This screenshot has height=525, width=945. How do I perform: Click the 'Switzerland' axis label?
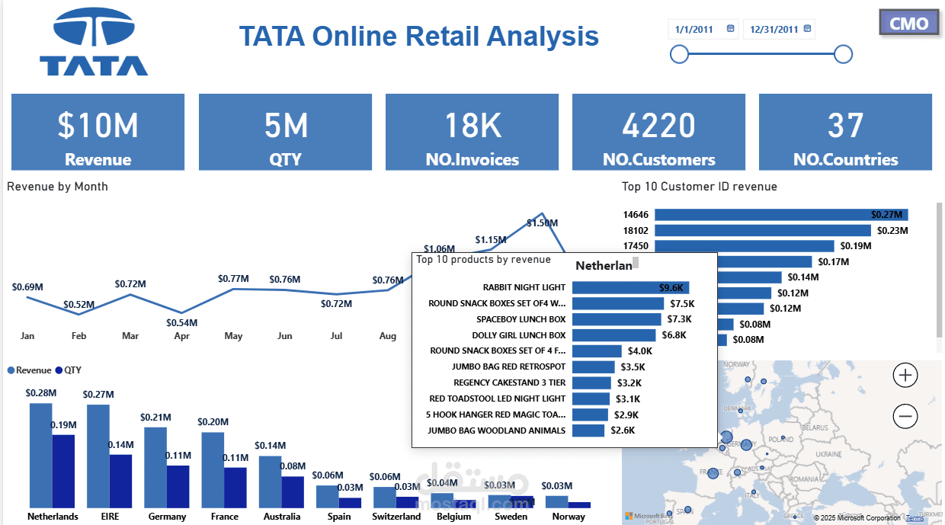tap(396, 517)
